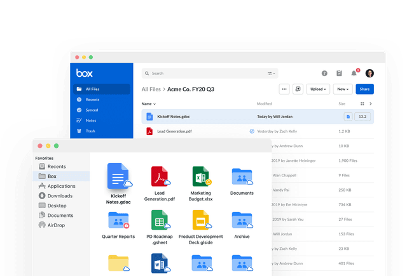
Task: Click the right chevron next to grid icon
Action: (371, 104)
